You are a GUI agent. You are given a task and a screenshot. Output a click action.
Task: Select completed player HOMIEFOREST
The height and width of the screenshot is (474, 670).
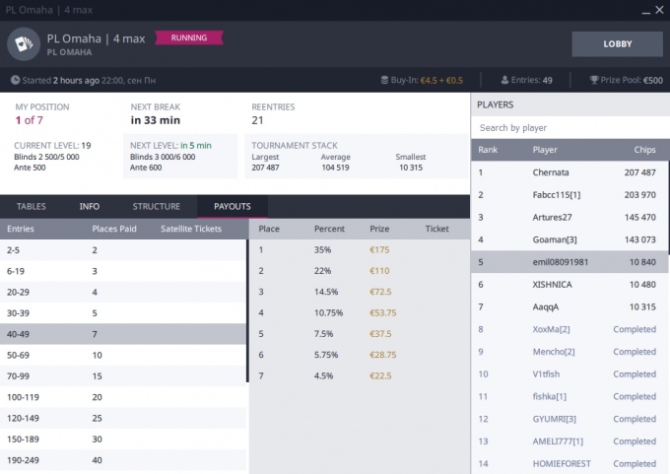tap(569, 463)
